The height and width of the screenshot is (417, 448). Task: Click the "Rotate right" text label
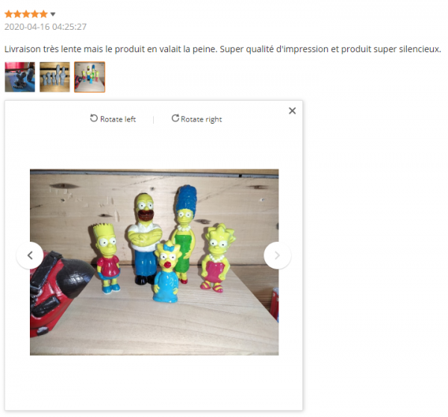coord(201,119)
